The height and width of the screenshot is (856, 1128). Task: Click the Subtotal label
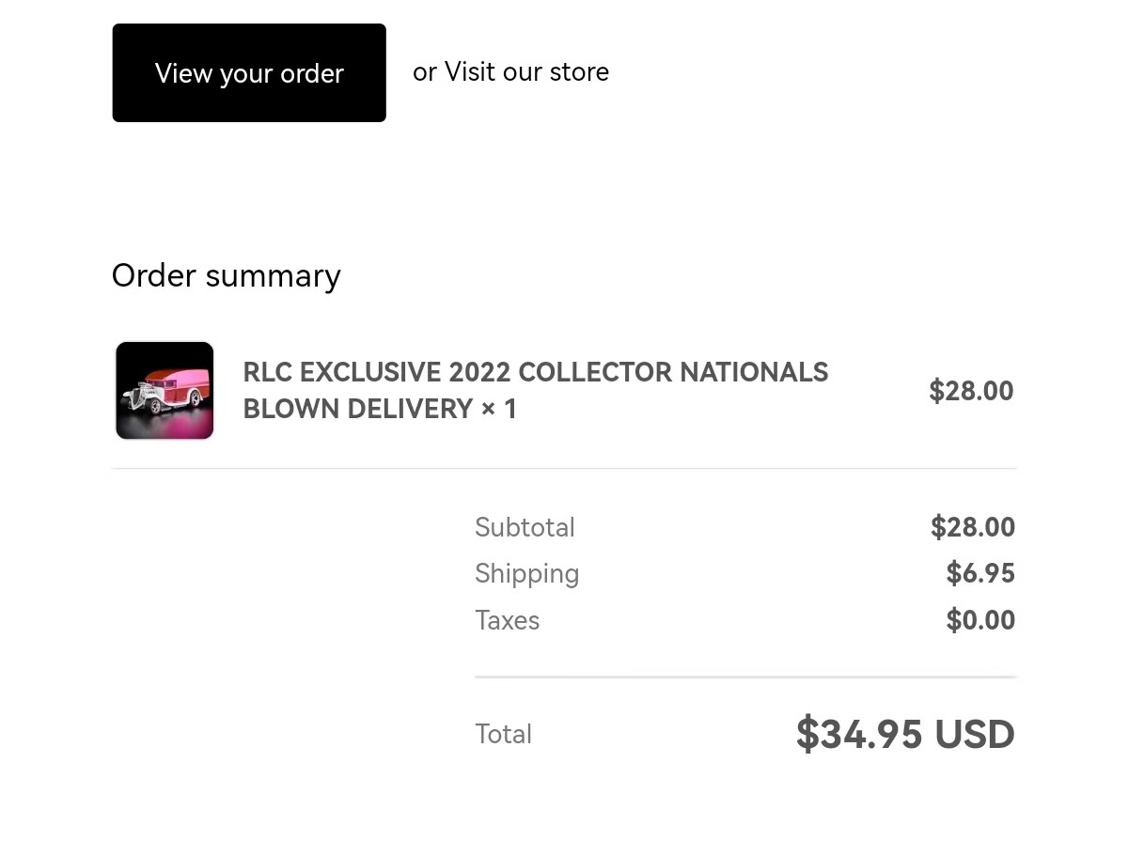coord(525,527)
